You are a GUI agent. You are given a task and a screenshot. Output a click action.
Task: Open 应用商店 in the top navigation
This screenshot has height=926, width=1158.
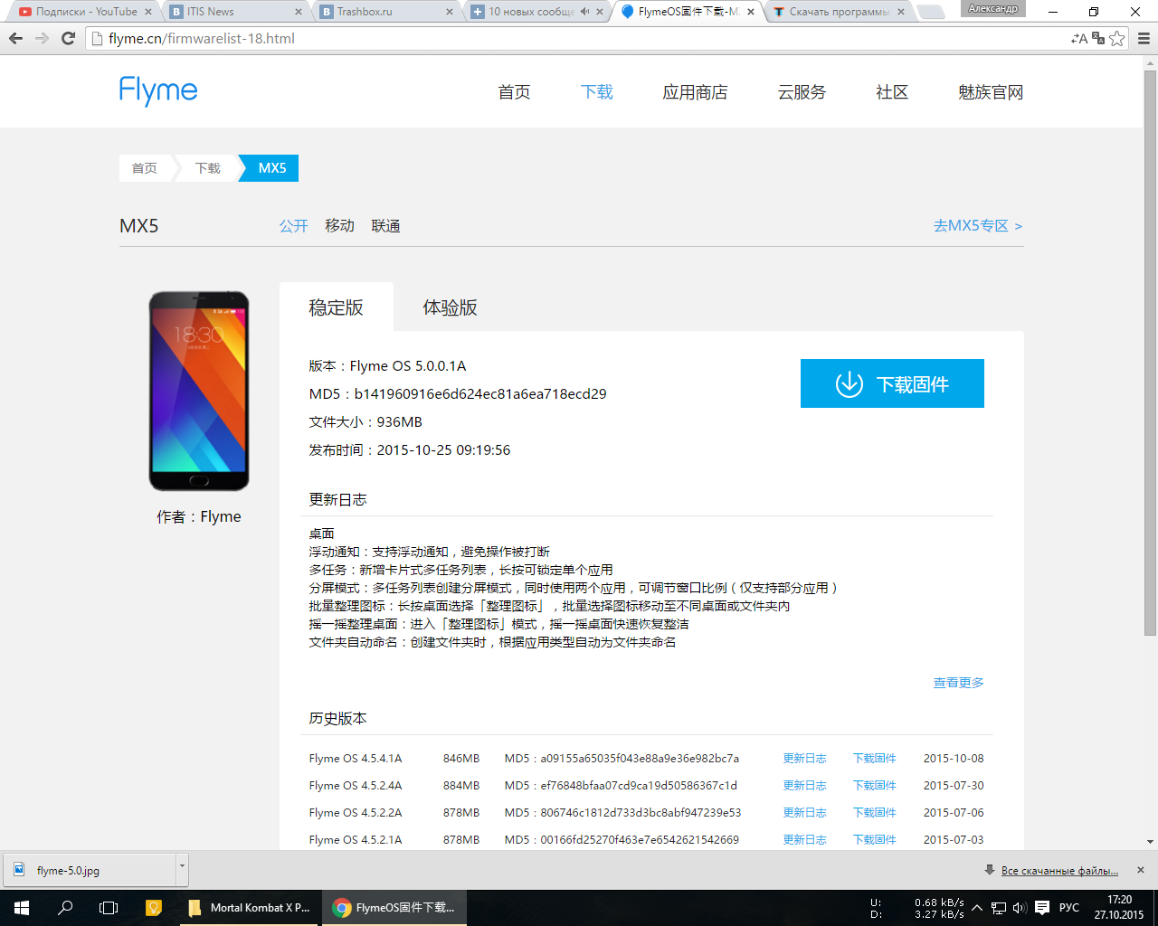pos(695,92)
